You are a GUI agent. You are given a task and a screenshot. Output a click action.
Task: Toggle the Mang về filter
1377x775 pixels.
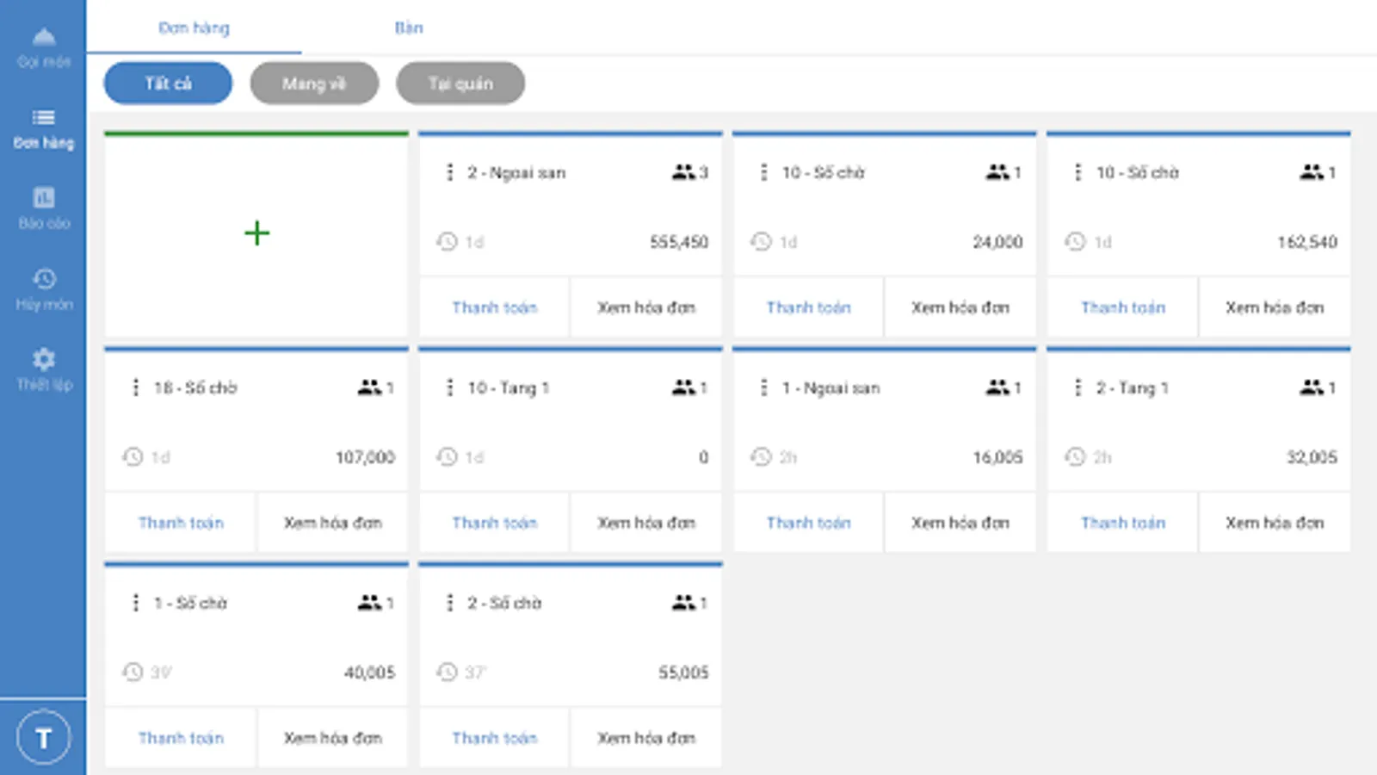tap(314, 84)
